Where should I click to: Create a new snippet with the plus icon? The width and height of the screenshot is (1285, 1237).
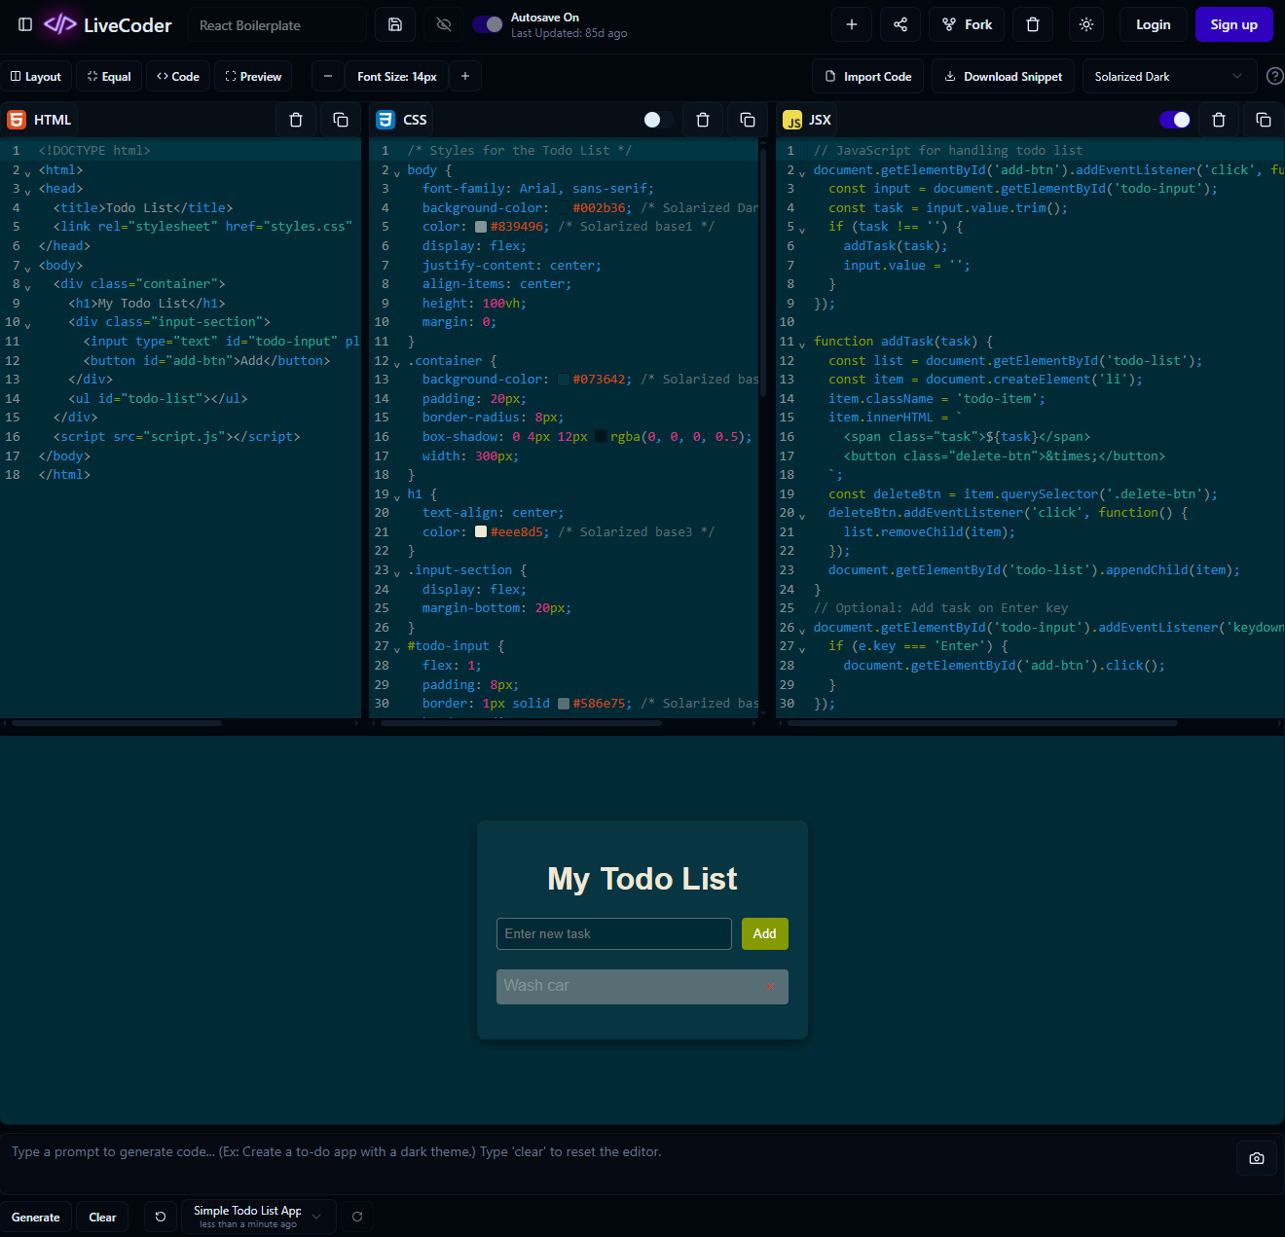[852, 24]
